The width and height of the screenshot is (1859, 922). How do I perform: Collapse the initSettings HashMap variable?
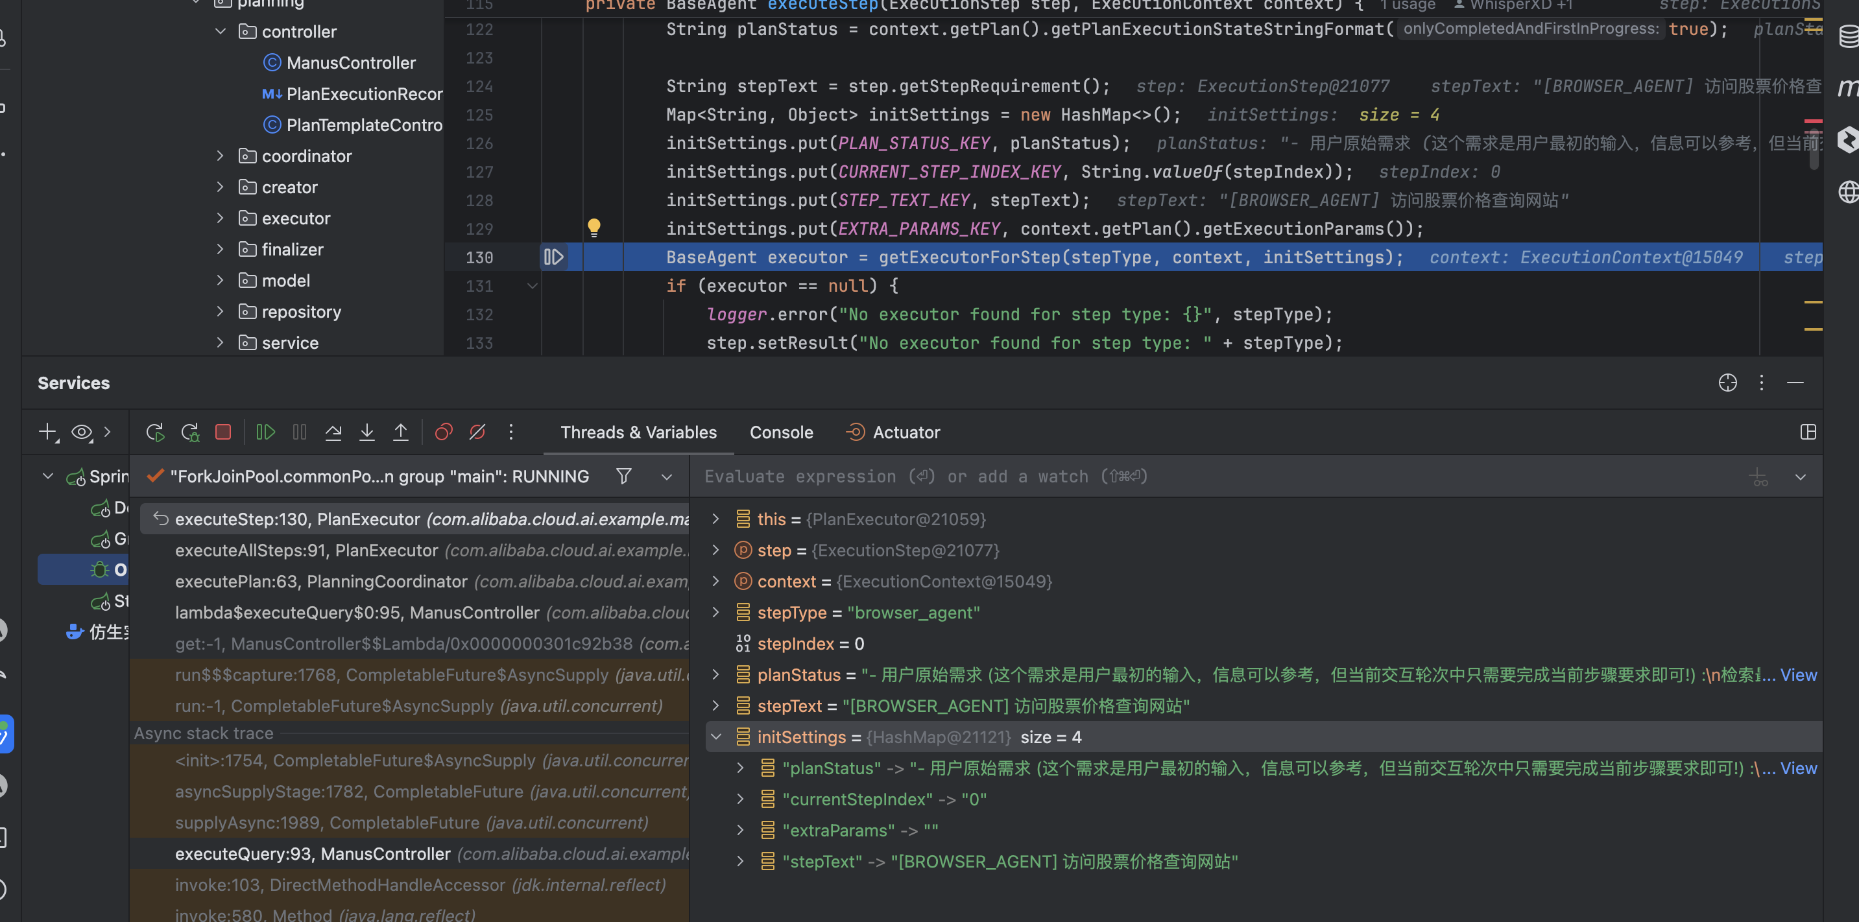pos(716,737)
